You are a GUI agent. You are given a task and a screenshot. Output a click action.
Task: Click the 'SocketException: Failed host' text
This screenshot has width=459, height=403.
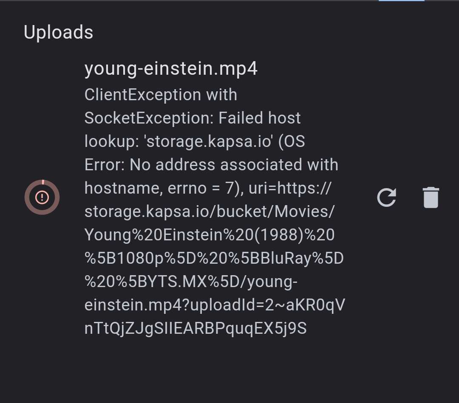193,118
